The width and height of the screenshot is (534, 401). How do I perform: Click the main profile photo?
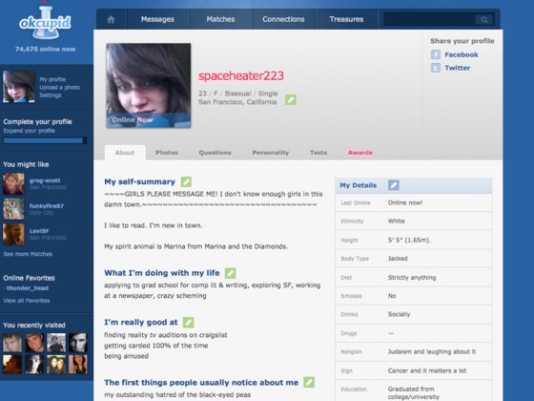pos(149,85)
